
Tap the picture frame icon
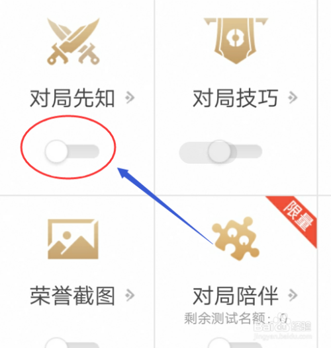pos(73,239)
